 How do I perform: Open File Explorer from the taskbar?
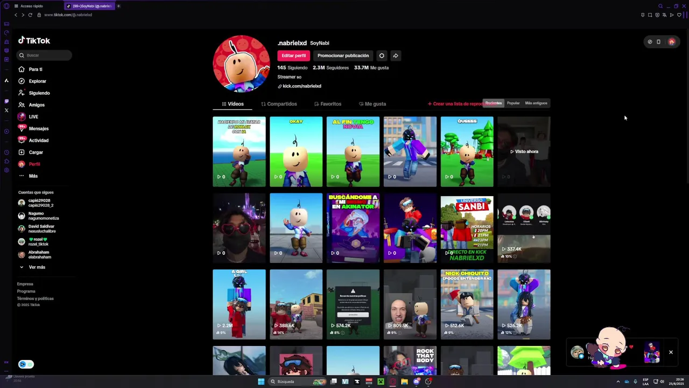click(x=404, y=382)
